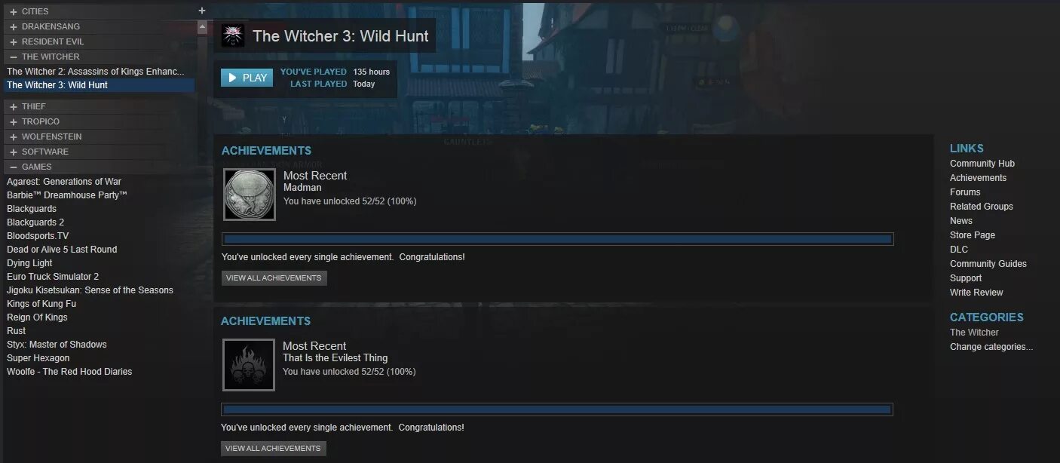Select Euro Truck Simulator 2 in games list

click(x=53, y=277)
